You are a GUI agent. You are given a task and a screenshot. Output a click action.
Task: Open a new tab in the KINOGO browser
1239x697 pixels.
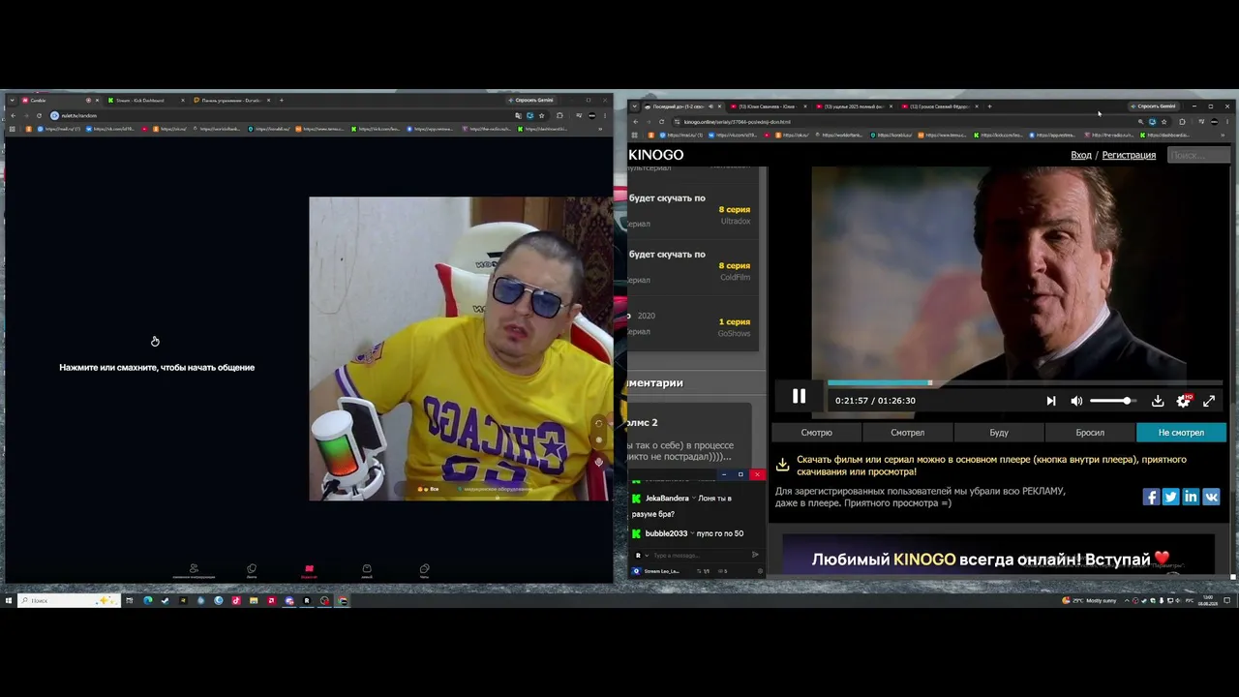[x=989, y=106]
